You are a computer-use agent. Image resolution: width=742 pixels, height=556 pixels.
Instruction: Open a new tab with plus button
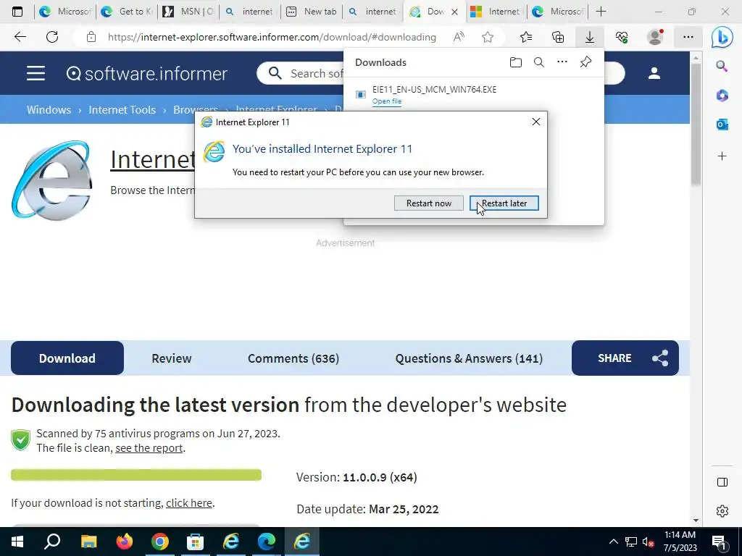[601, 12]
